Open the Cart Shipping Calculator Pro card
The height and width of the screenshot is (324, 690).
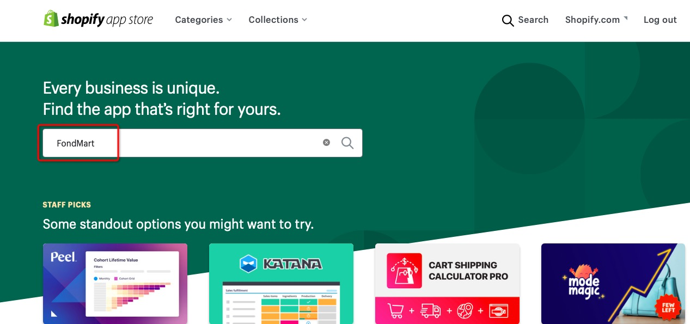click(447, 284)
